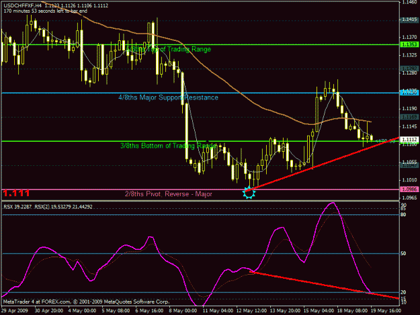This screenshot has width=420, height=315.
Task: Click the pink 1.0986 price tag on axis
Action: [x=409, y=189]
